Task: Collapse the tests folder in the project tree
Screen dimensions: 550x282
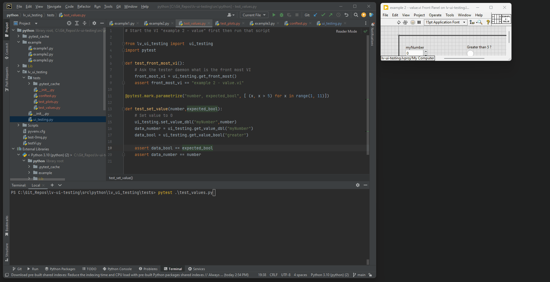Action: pyautogui.click(x=24, y=78)
